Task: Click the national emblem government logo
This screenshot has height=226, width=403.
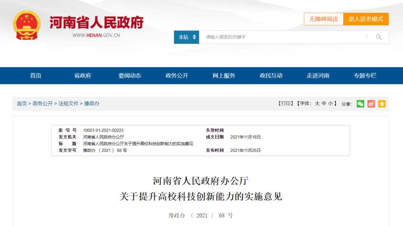Action: 27,23
